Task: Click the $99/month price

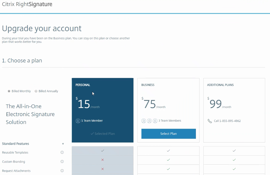Action: tap(219, 103)
